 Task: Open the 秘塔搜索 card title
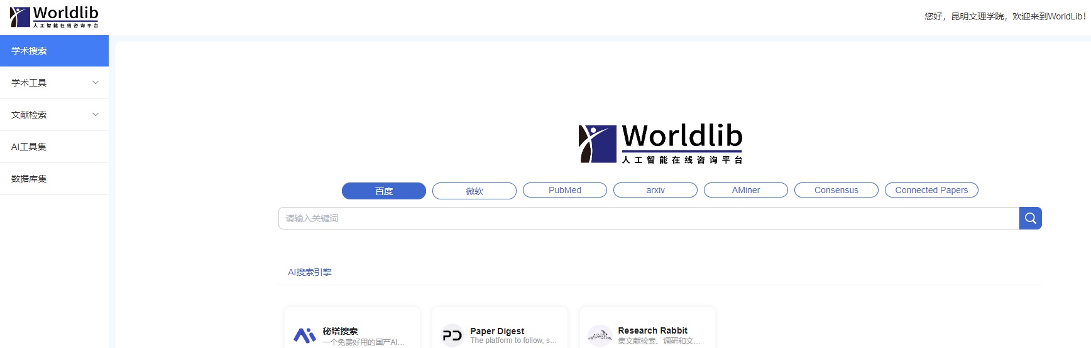(x=340, y=331)
